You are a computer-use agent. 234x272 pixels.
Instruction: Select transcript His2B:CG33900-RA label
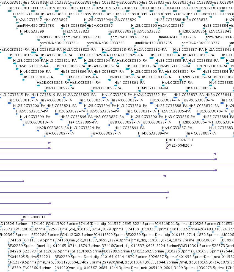click(x=29, y=61)
